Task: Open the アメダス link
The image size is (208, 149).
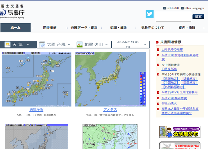Action: point(110,110)
